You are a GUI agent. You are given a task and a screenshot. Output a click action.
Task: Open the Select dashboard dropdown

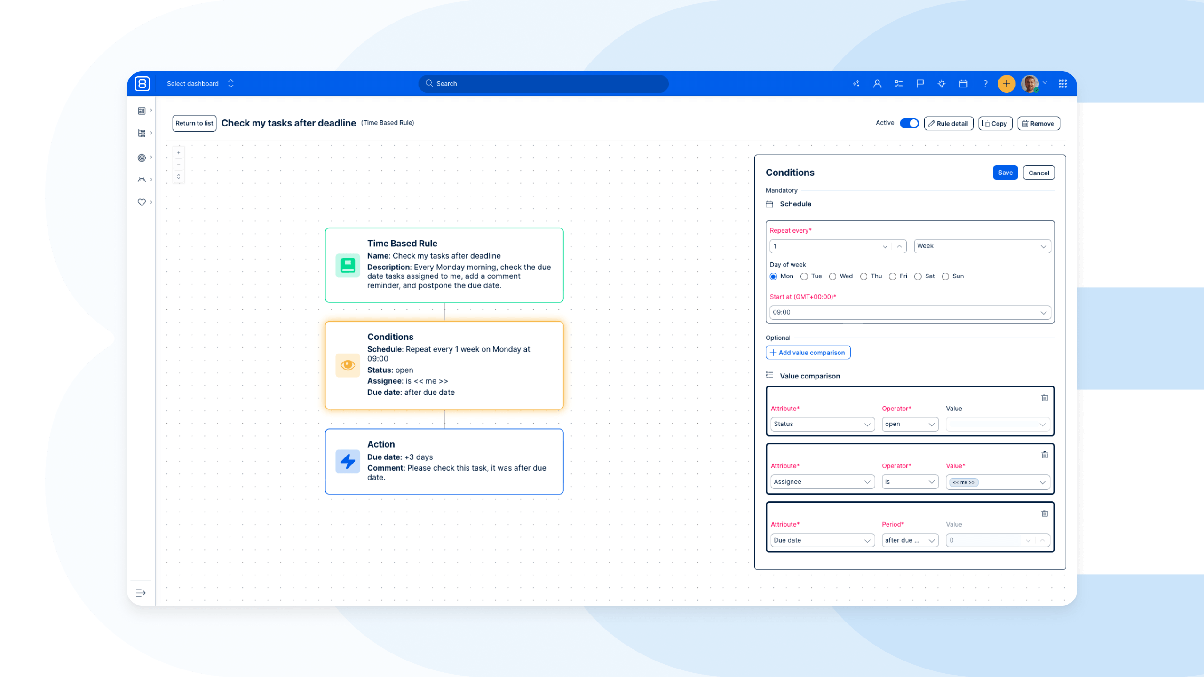[x=200, y=84]
